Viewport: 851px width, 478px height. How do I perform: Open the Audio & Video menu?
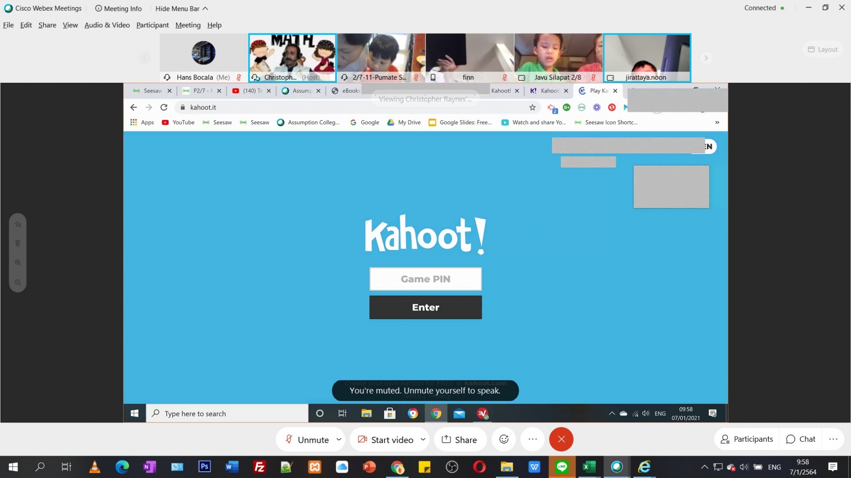pos(107,25)
